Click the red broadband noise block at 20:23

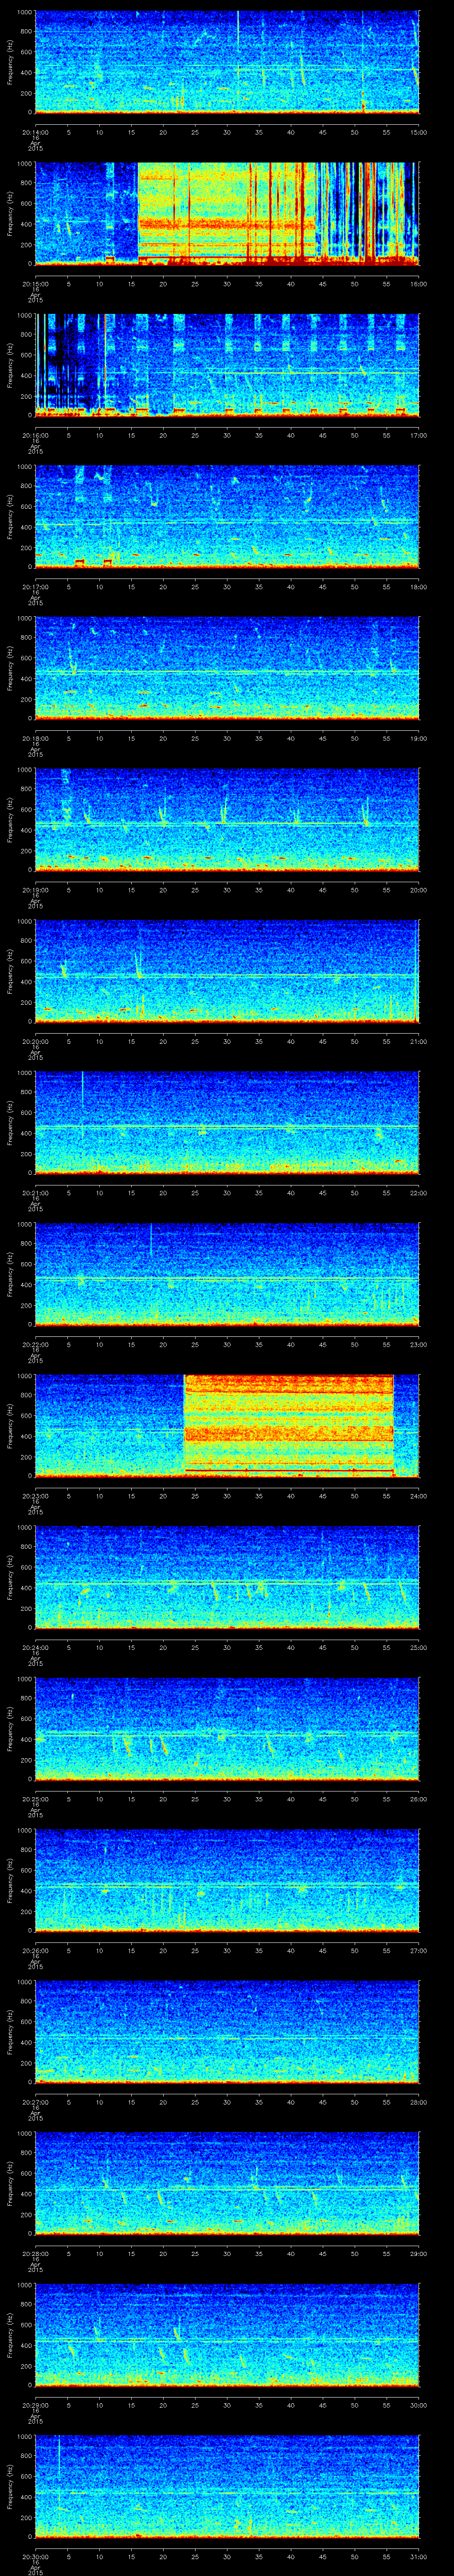[x=288, y=1425]
